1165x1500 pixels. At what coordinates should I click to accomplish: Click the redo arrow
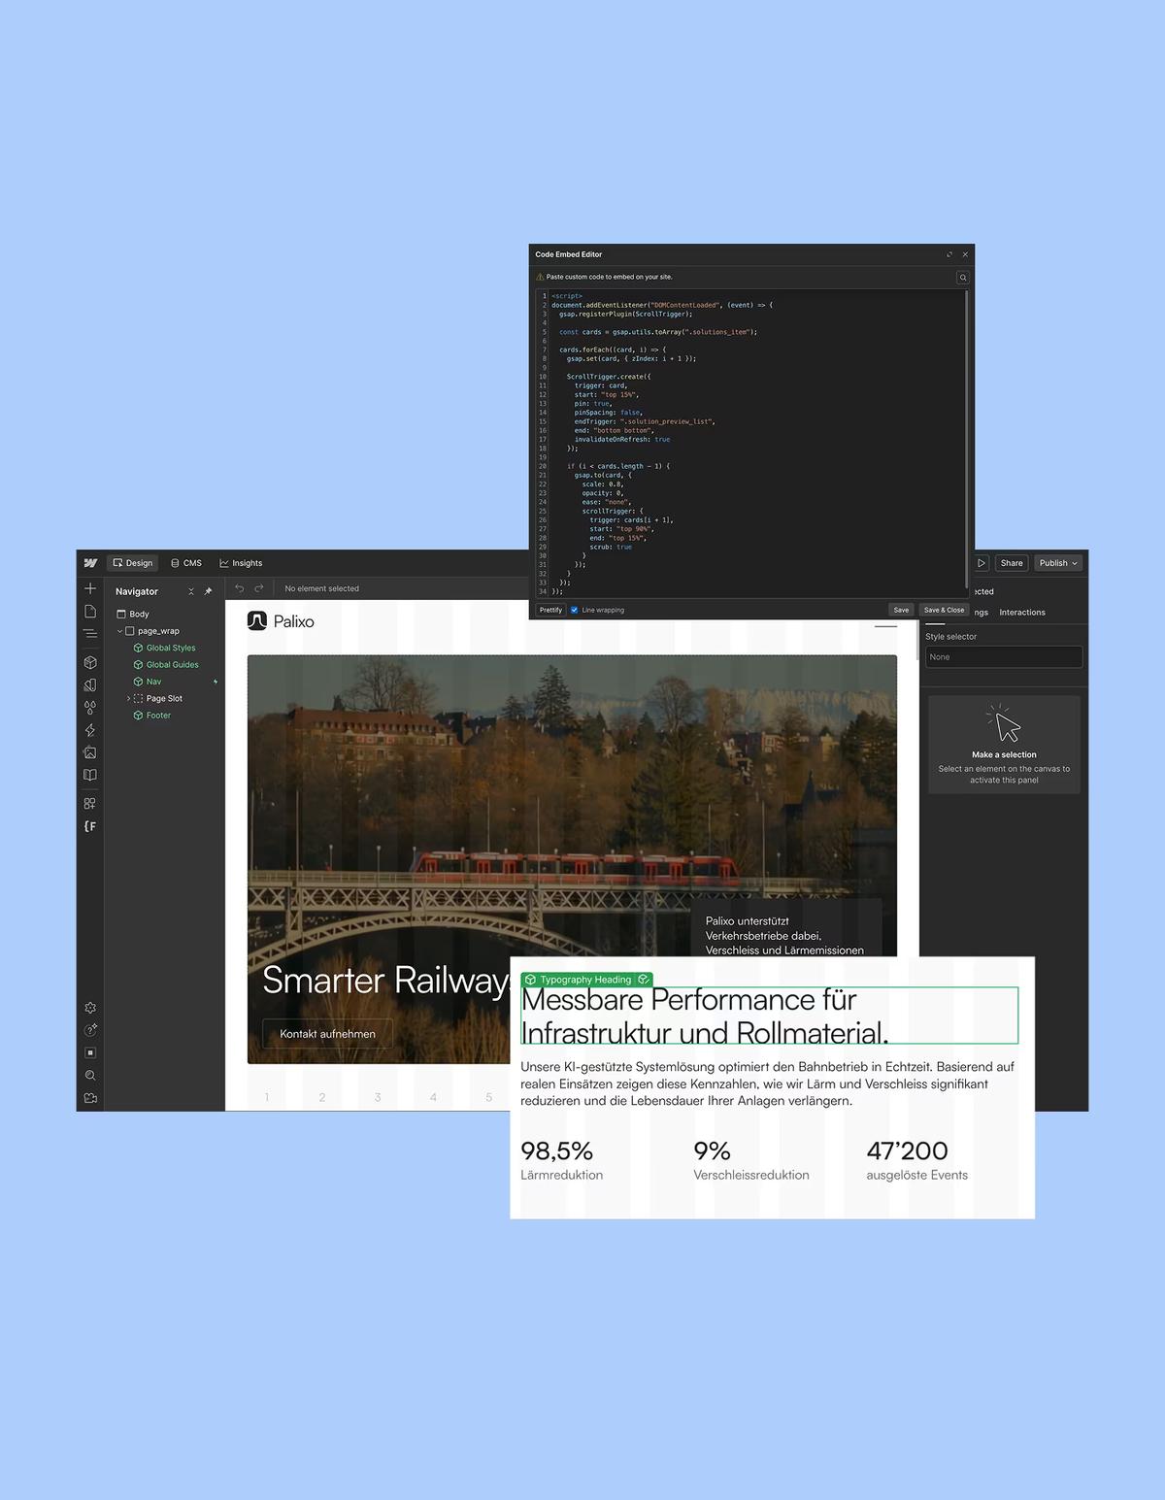pyautogui.click(x=259, y=588)
